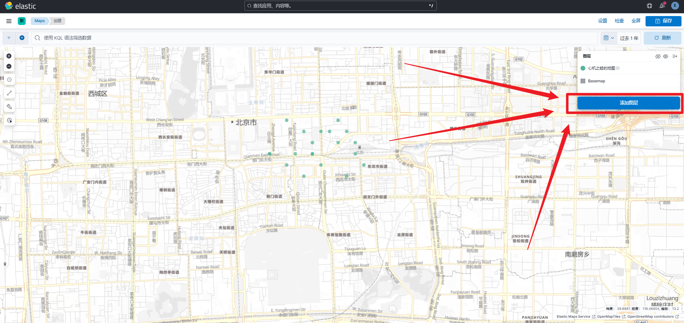Open the user account avatar menu
684x323 pixels.
click(675, 6)
